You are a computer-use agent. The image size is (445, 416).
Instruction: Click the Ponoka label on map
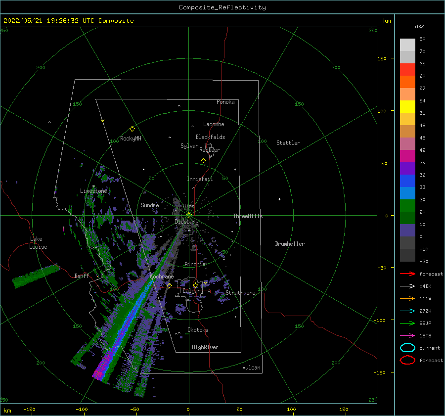225,102
